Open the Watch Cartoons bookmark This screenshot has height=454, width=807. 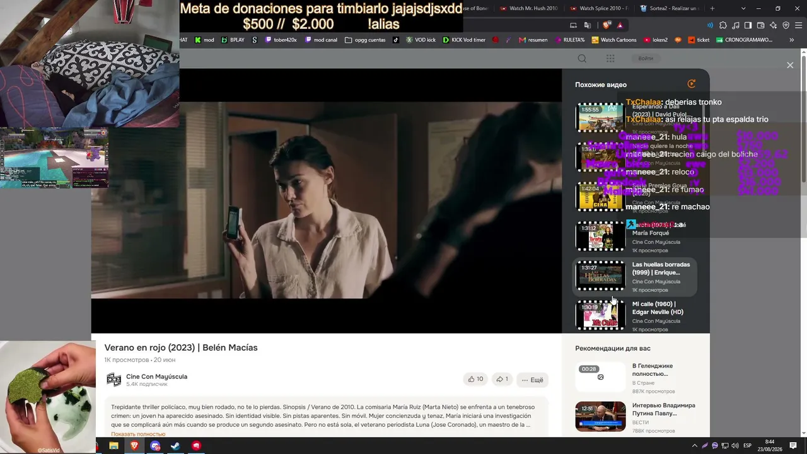point(614,40)
